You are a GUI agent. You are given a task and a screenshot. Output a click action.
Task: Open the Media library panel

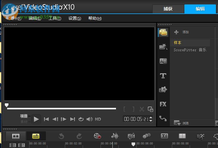pyautogui.click(x=163, y=32)
